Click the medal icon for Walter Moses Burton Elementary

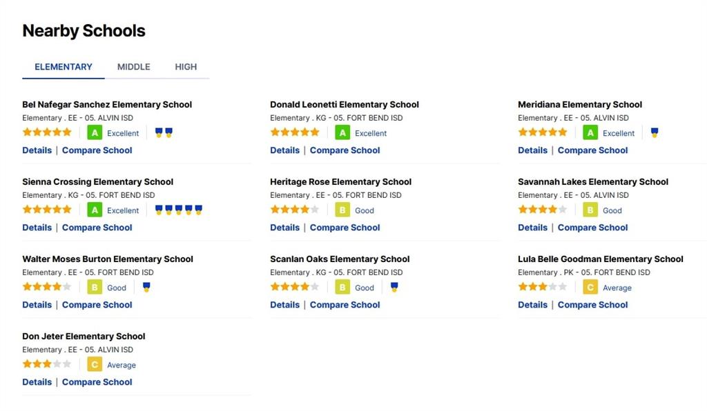(x=146, y=287)
